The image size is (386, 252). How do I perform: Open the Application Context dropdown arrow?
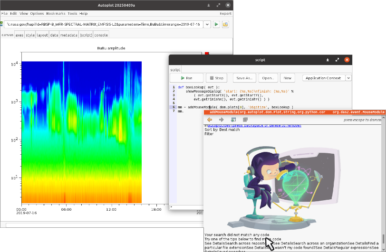click(x=348, y=78)
